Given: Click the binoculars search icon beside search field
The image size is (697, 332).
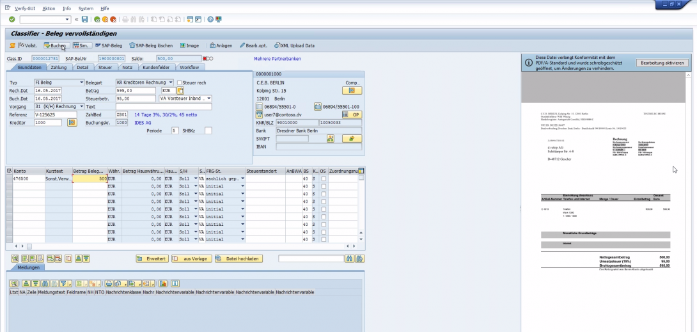Looking at the screenshot, I should 349,258.
